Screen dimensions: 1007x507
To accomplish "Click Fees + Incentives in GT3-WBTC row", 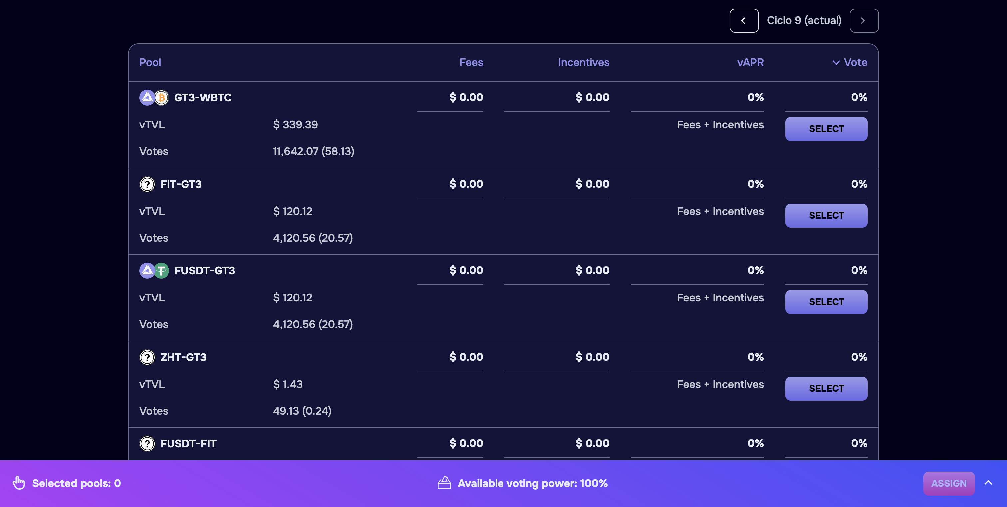I will click(720, 125).
